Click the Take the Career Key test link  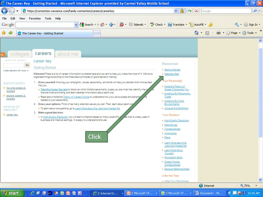tap(54, 89)
